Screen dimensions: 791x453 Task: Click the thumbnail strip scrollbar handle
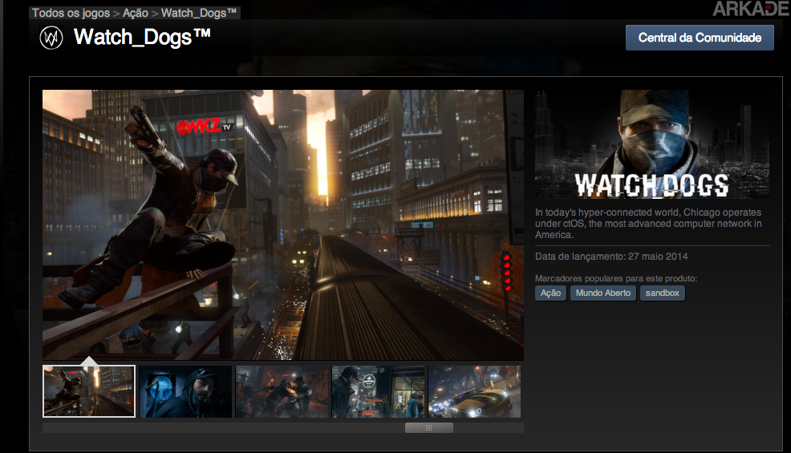click(429, 428)
